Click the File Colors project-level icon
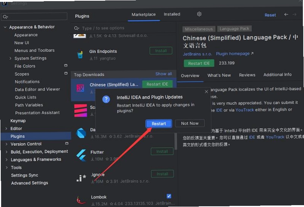Viewport: 304px width, 207px height. coord(66,66)
